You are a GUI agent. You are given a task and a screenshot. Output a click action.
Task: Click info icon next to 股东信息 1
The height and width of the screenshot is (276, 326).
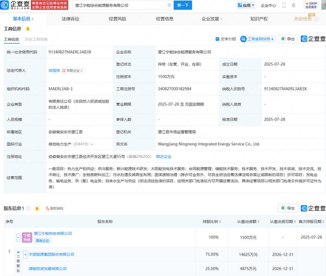coord(29,208)
